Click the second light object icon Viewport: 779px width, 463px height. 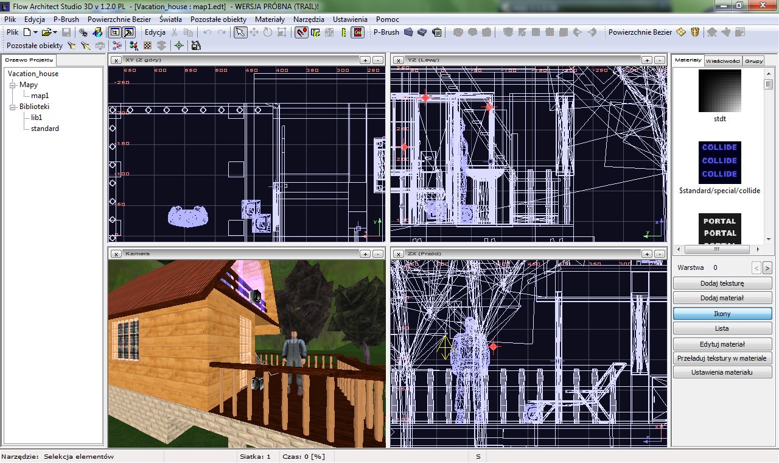(86, 46)
